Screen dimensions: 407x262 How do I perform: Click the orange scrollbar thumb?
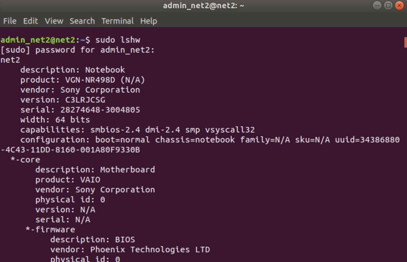(405, 42)
